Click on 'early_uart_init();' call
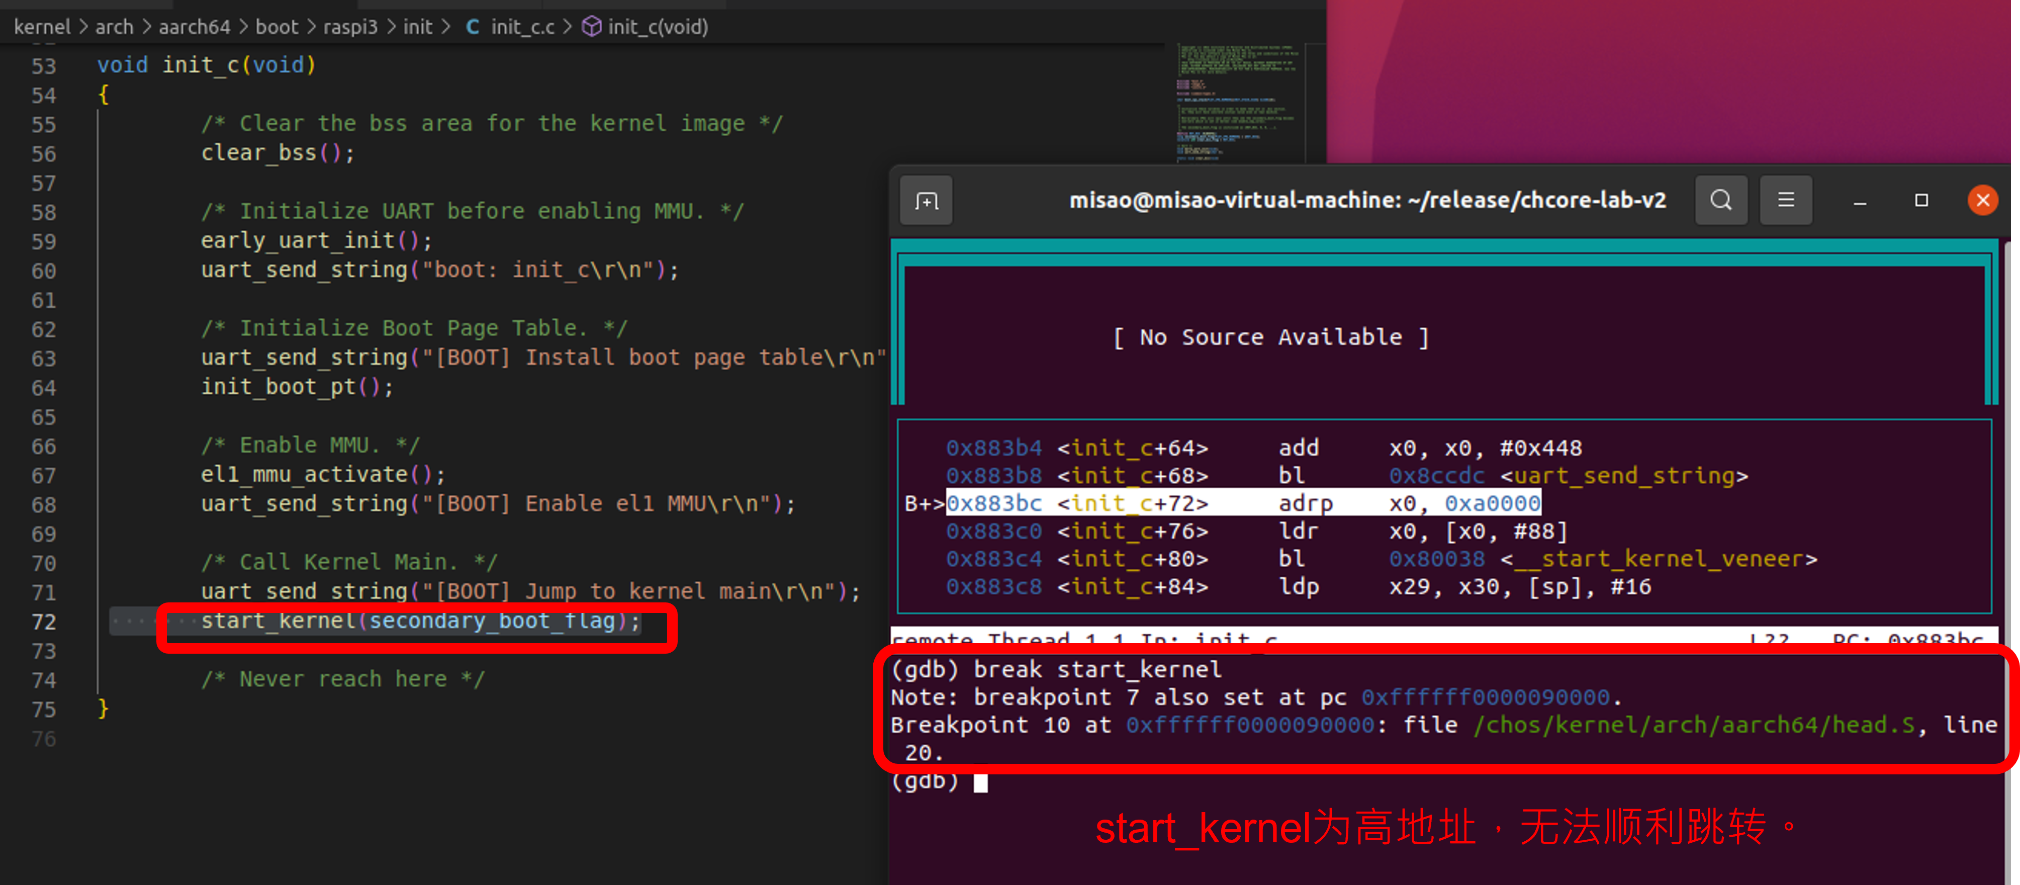2020x885 pixels. 316,241
